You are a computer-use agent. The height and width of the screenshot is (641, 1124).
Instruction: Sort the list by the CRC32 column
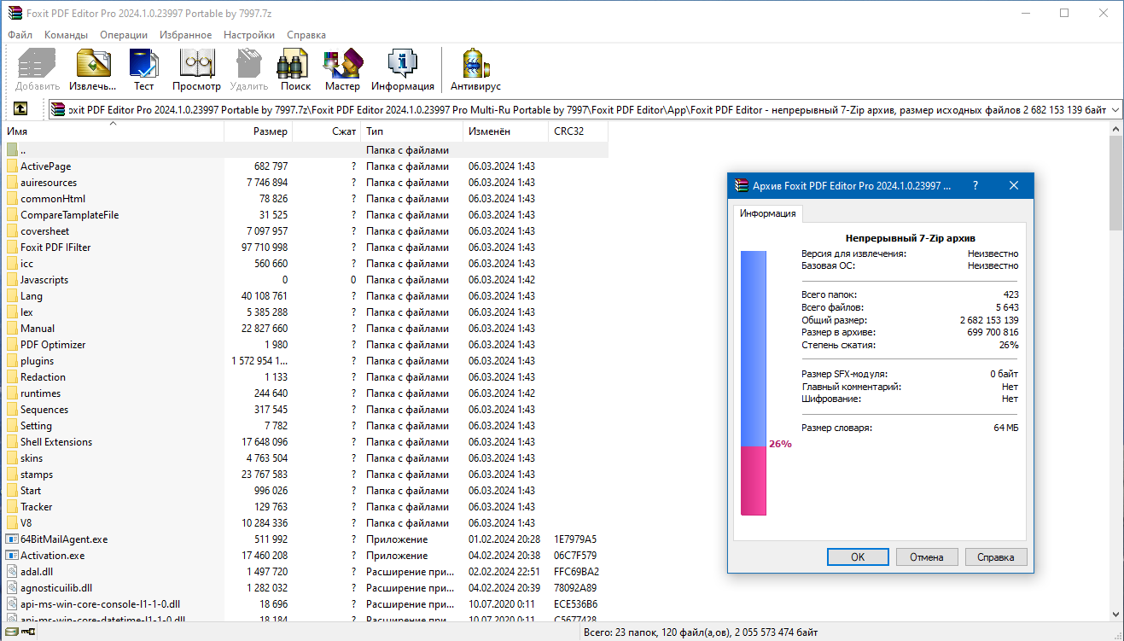(x=578, y=131)
